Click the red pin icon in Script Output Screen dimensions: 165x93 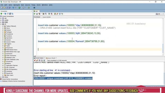(35, 60)
